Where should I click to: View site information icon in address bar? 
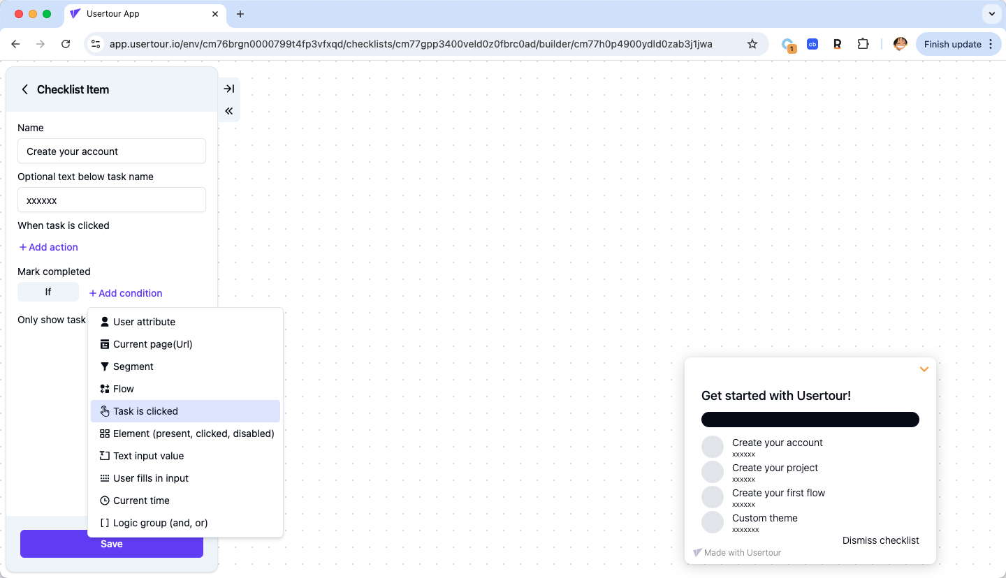[96, 44]
